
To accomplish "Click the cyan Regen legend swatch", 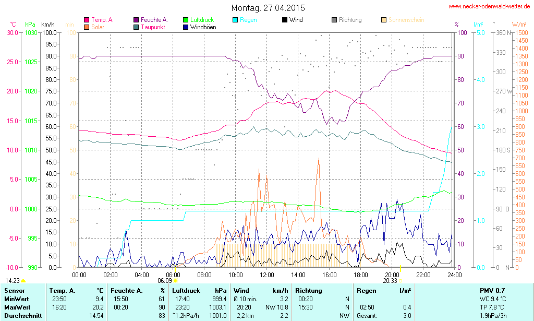I will [x=235, y=20].
